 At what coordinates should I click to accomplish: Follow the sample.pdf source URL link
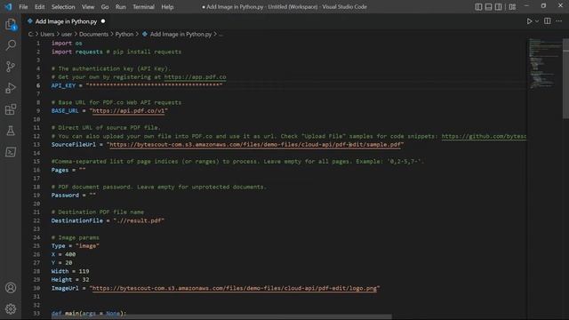[255, 144]
